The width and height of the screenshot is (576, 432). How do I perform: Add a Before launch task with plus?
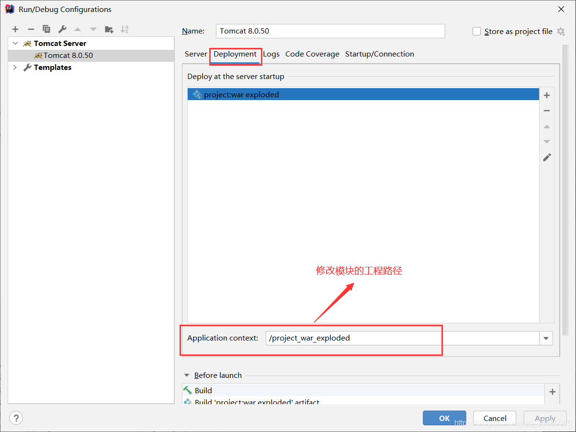[x=553, y=392]
